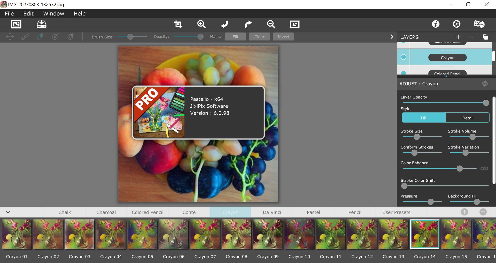Duplicate the current layer
This screenshot has height=263, width=496.
pos(485,37)
